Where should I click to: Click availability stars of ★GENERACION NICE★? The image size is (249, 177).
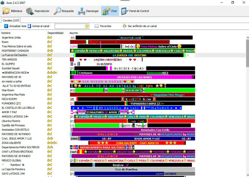52,73
